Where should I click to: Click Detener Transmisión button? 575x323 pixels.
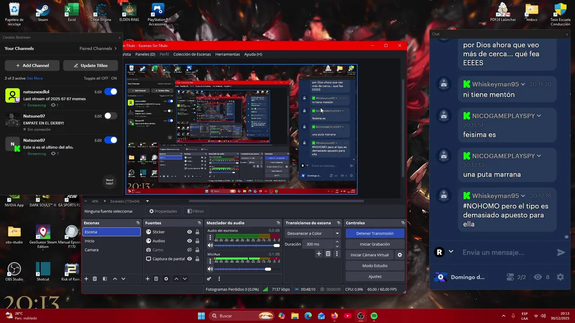click(375, 233)
